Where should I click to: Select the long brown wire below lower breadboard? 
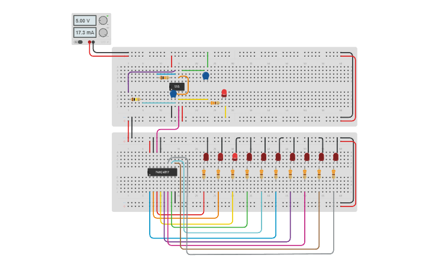click(250, 249)
